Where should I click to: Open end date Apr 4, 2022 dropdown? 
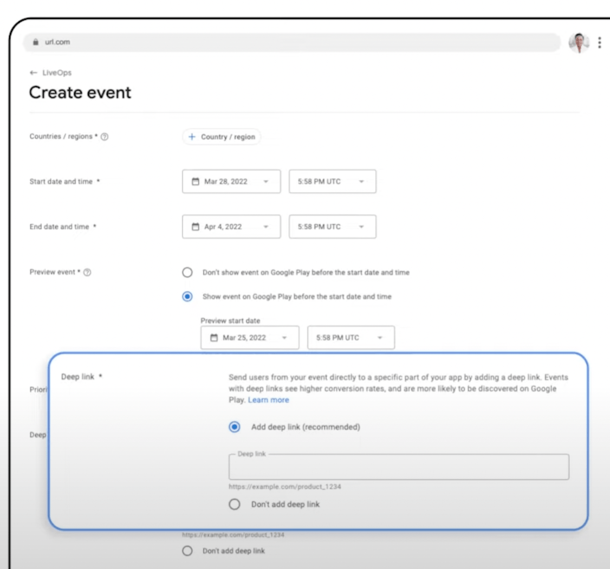click(x=231, y=227)
